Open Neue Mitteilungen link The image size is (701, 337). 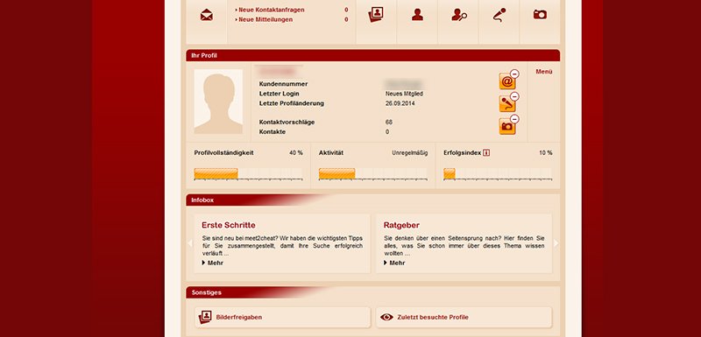click(266, 19)
